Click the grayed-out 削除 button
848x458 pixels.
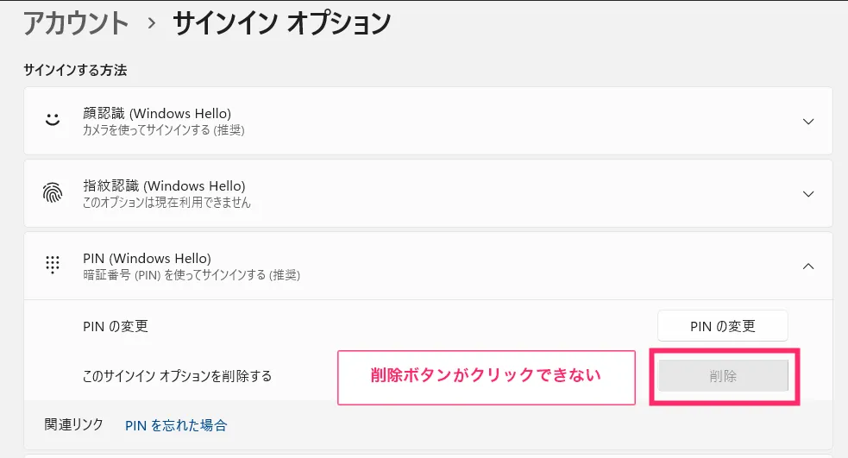(723, 376)
